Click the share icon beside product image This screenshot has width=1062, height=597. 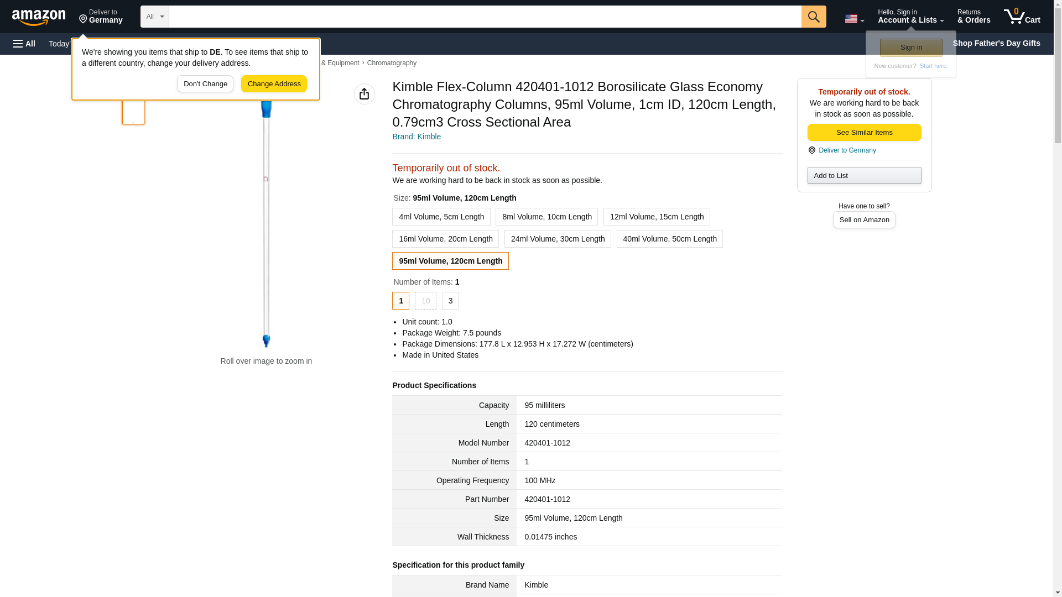pos(364,94)
